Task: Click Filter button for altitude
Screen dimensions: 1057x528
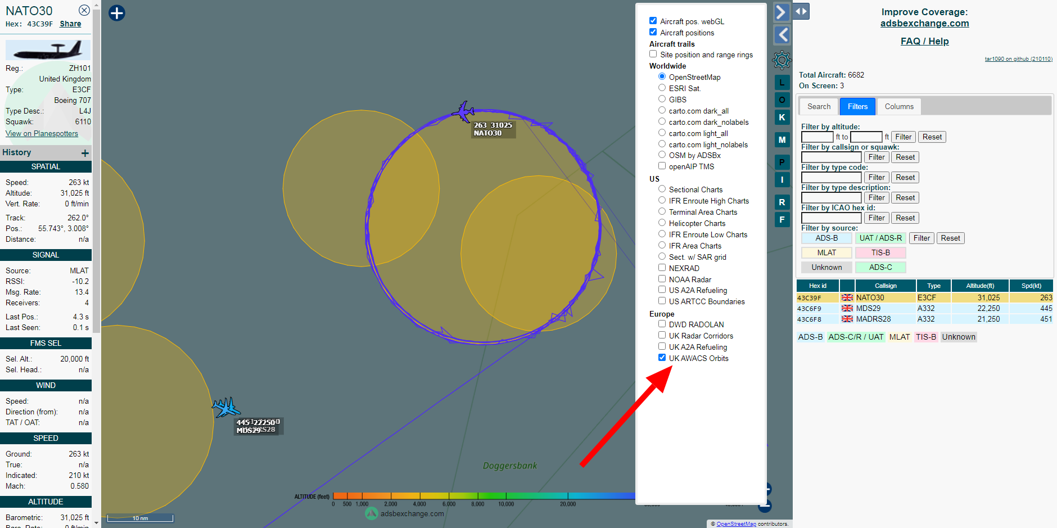Action: [x=903, y=137]
